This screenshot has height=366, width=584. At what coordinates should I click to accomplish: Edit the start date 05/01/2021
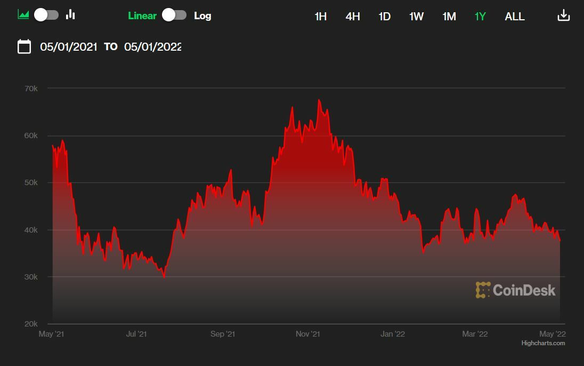tap(69, 46)
